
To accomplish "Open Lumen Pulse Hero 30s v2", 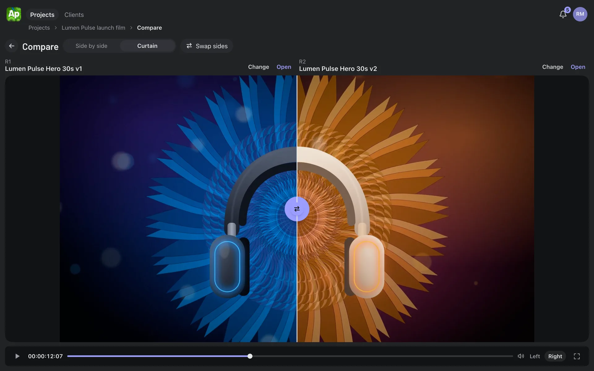I will 578,67.
